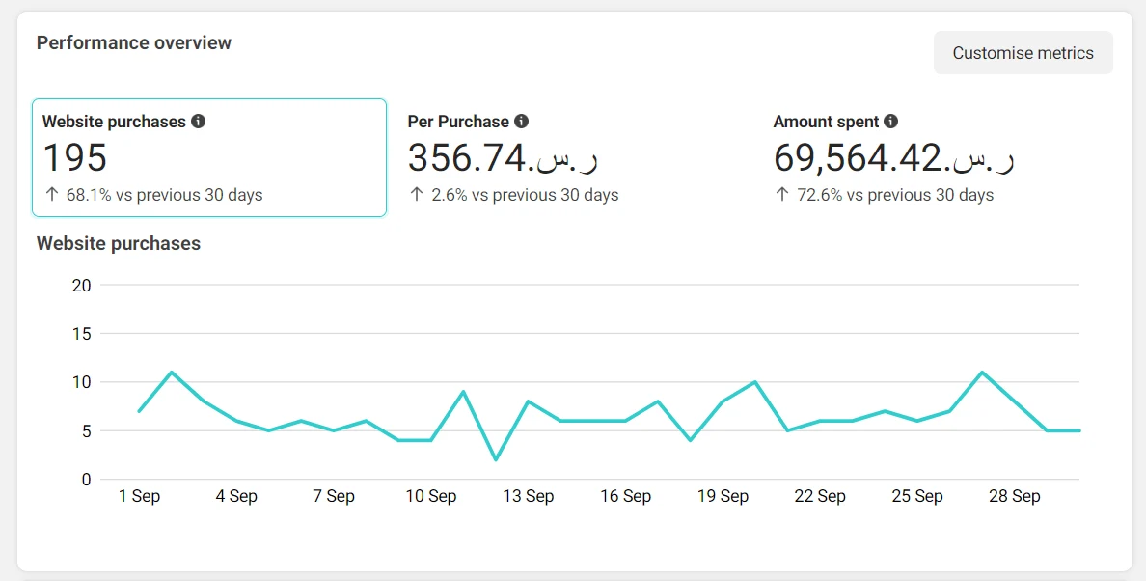
Task: Select the Website purchases metric card
Action: point(209,157)
